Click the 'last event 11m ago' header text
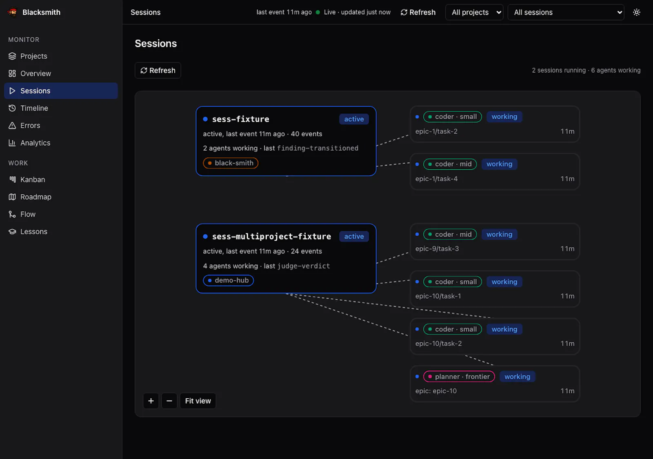The width and height of the screenshot is (653, 459). [284, 12]
